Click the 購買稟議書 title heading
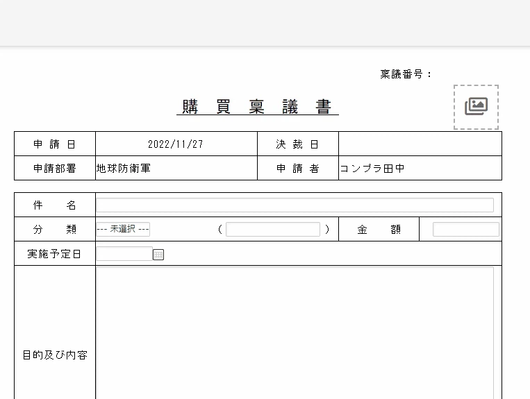 [257, 107]
